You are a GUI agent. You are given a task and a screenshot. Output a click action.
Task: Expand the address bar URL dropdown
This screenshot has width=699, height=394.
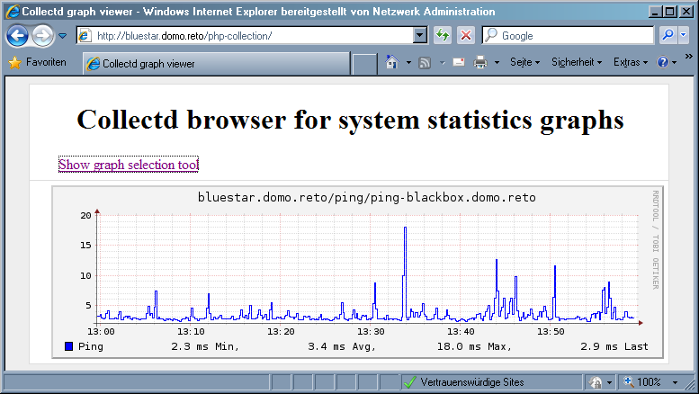pos(419,36)
